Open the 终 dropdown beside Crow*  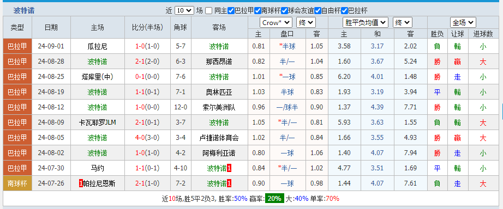point(306,22)
